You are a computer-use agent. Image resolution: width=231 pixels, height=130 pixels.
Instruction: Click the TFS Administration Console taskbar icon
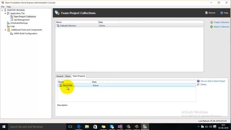(x=145, y=127)
